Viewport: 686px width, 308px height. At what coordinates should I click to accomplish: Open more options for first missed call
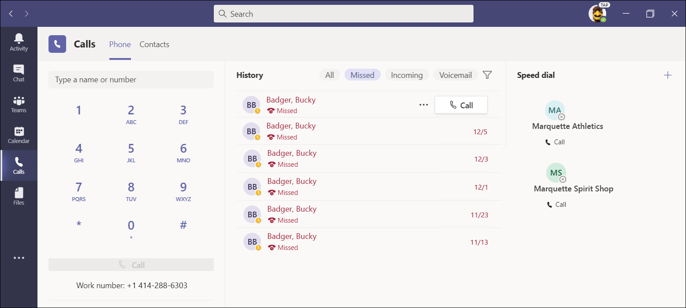[423, 105]
